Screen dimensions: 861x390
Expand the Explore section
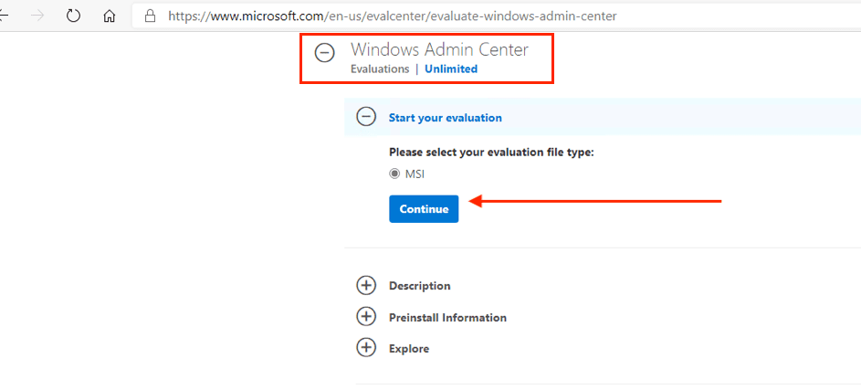[366, 348]
